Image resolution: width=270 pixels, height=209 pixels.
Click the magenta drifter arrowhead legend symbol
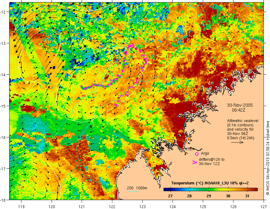click(x=195, y=162)
